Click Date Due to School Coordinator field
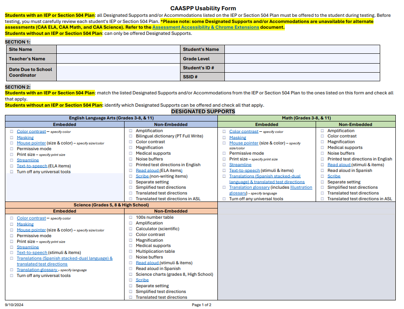404x309 pixels. click(118, 73)
